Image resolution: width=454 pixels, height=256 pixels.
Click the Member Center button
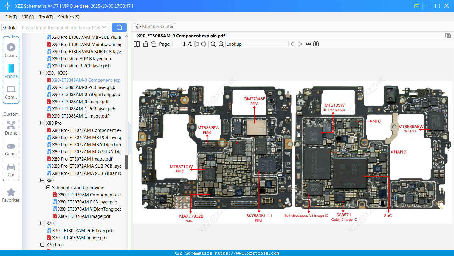[154, 27]
